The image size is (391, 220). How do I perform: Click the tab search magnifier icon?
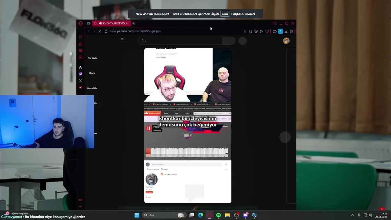click(x=275, y=23)
